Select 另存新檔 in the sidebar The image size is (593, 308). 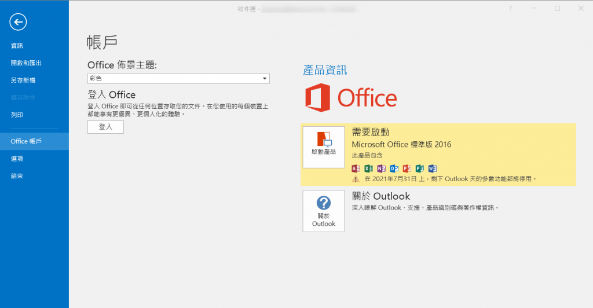coord(23,80)
